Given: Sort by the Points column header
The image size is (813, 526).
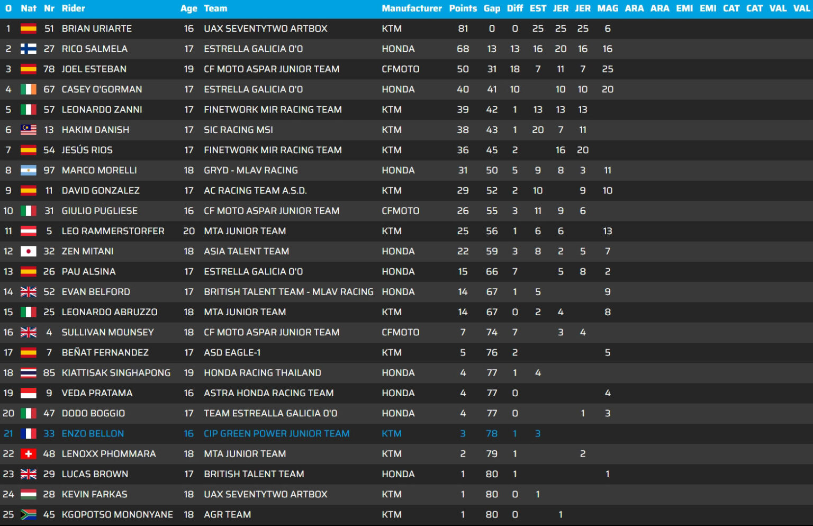Looking at the screenshot, I should click(x=463, y=8).
